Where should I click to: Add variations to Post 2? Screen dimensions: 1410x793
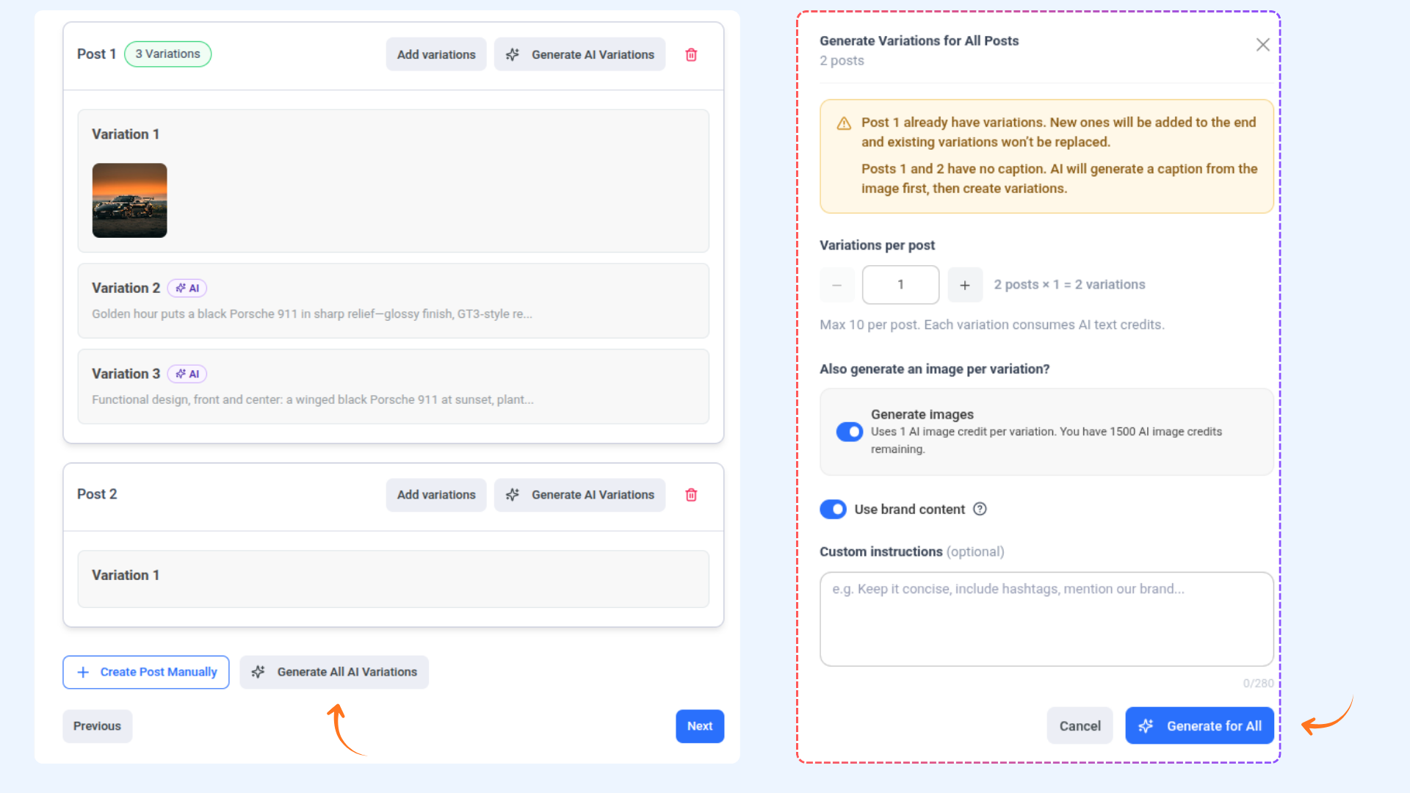click(x=436, y=495)
